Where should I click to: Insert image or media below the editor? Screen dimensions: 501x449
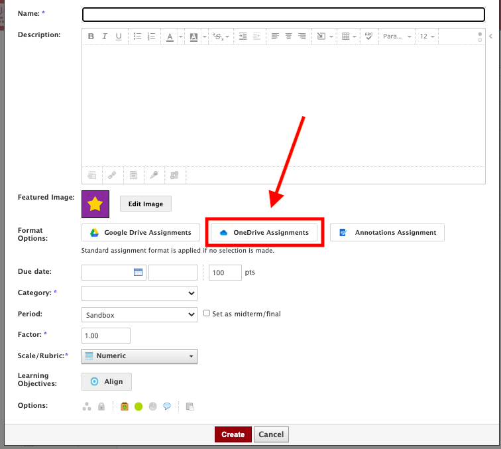pos(91,175)
